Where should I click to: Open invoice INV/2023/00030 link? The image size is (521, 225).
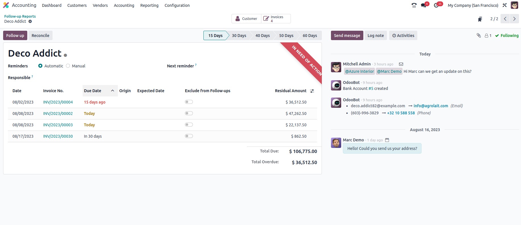pos(58,136)
